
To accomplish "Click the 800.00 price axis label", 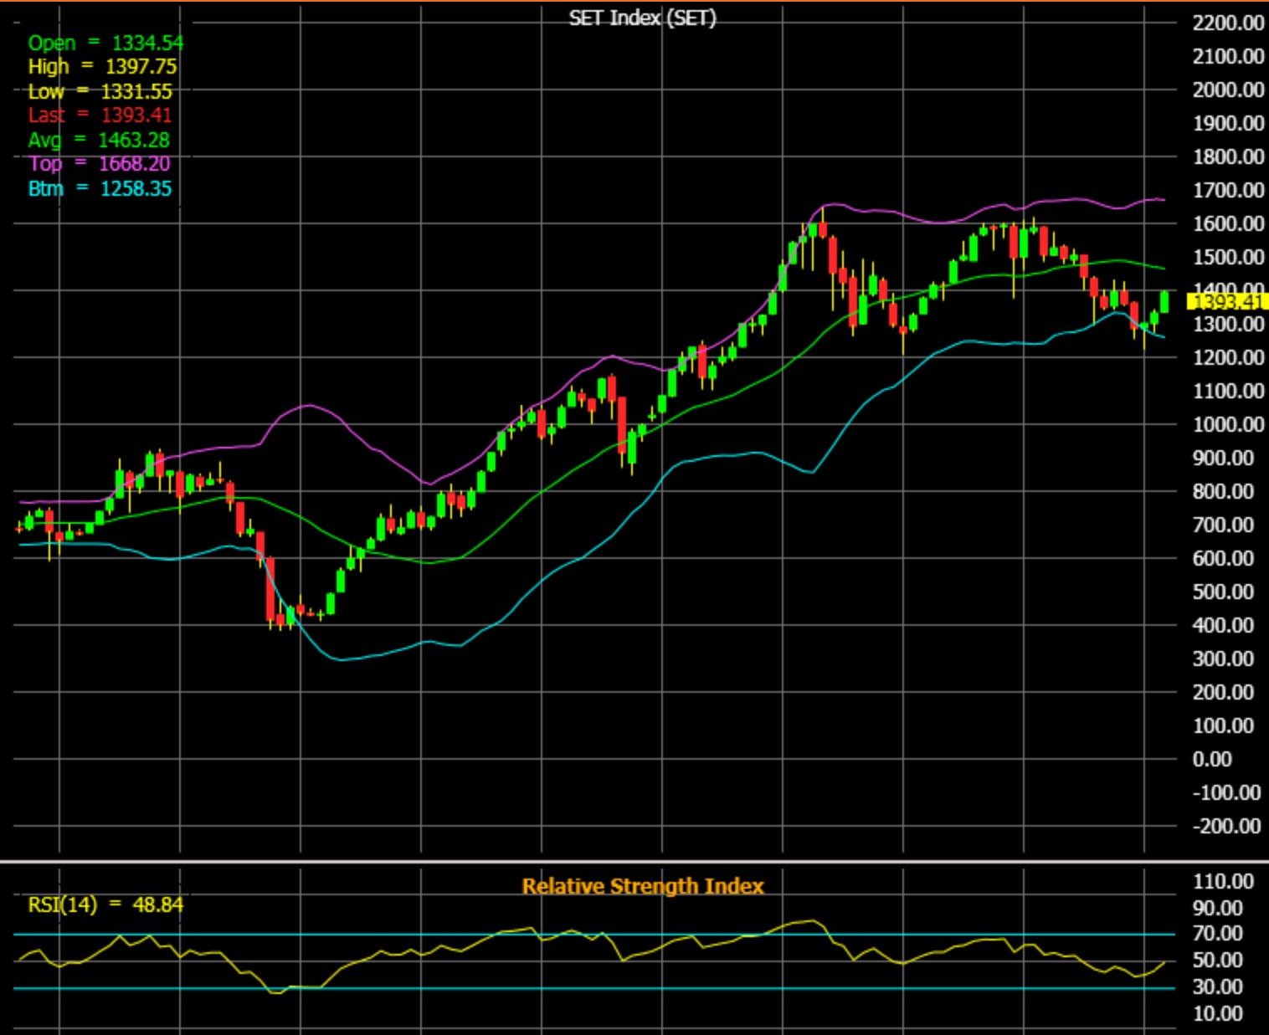I will click(x=1223, y=491).
